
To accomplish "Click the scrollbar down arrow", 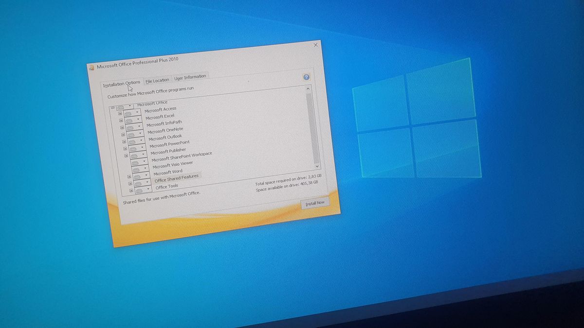I will pyautogui.click(x=317, y=166).
